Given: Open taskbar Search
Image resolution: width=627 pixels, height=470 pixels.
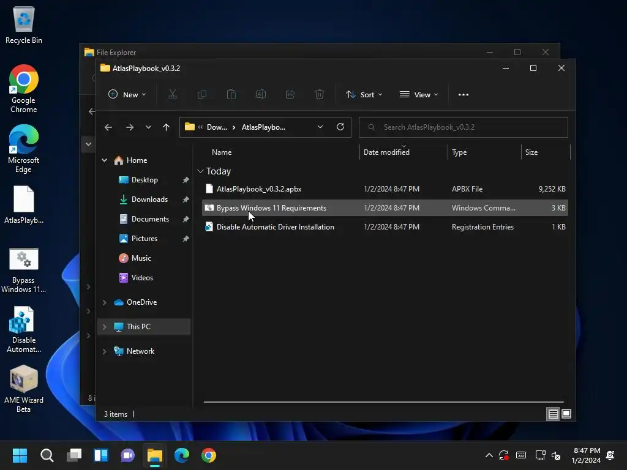Looking at the screenshot, I should point(47,455).
